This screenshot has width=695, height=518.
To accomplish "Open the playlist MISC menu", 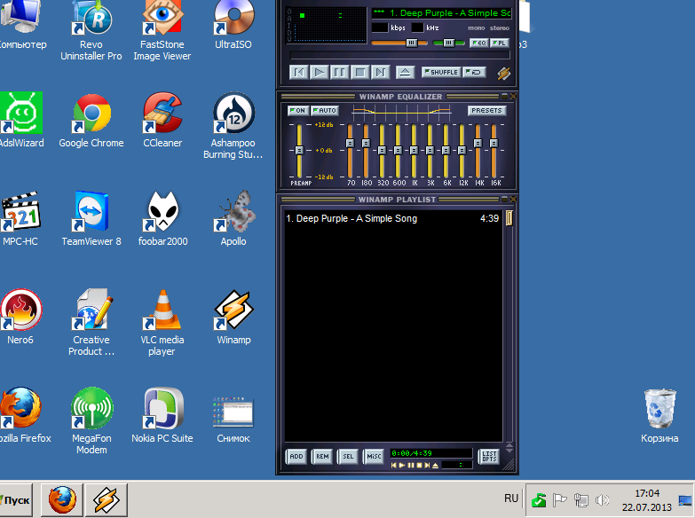I will pos(374,457).
